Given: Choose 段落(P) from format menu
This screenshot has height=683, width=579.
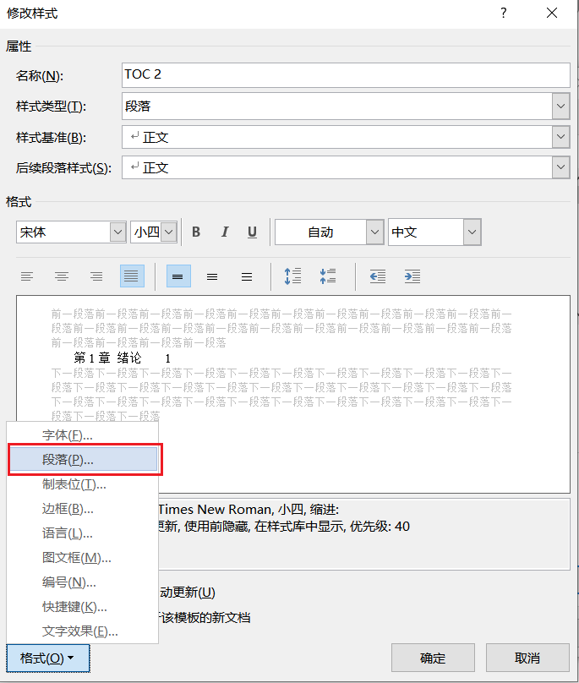Looking at the screenshot, I should click(x=84, y=460).
